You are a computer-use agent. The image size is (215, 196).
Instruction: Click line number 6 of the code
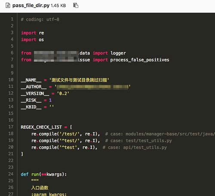click(x=12, y=53)
